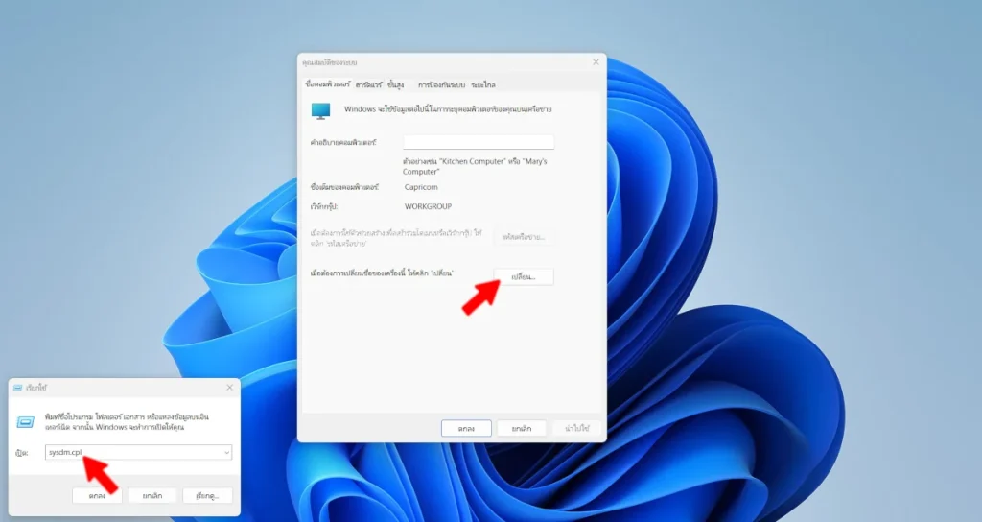982x522 pixels.
Task: Click the computer description text field
Action: pyautogui.click(x=479, y=142)
